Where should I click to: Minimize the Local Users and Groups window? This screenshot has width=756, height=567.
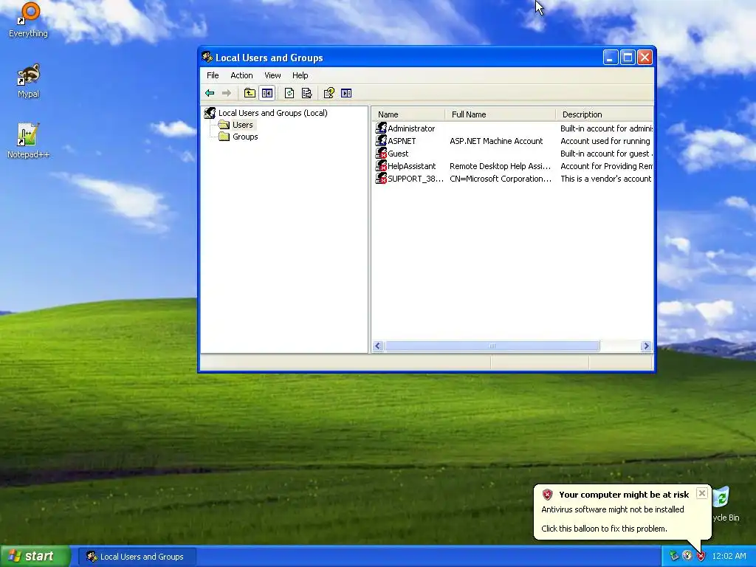(x=611, y=58)
